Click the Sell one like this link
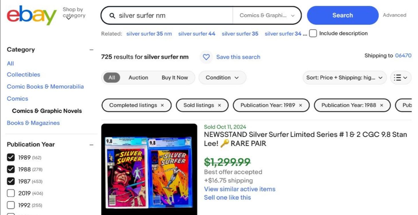The width and height of the screenshot is (418, 215). pyautogui.click(x=227, y=197)
